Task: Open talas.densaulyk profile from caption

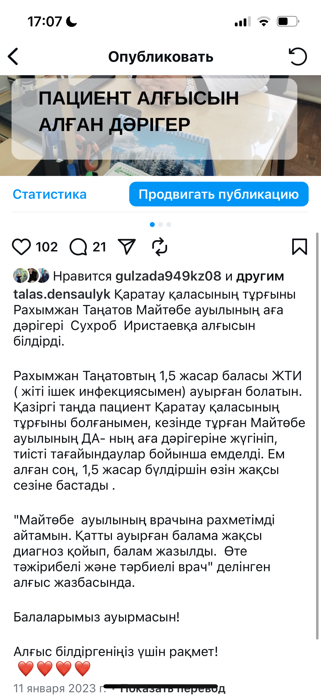Action: coord(62,294)
